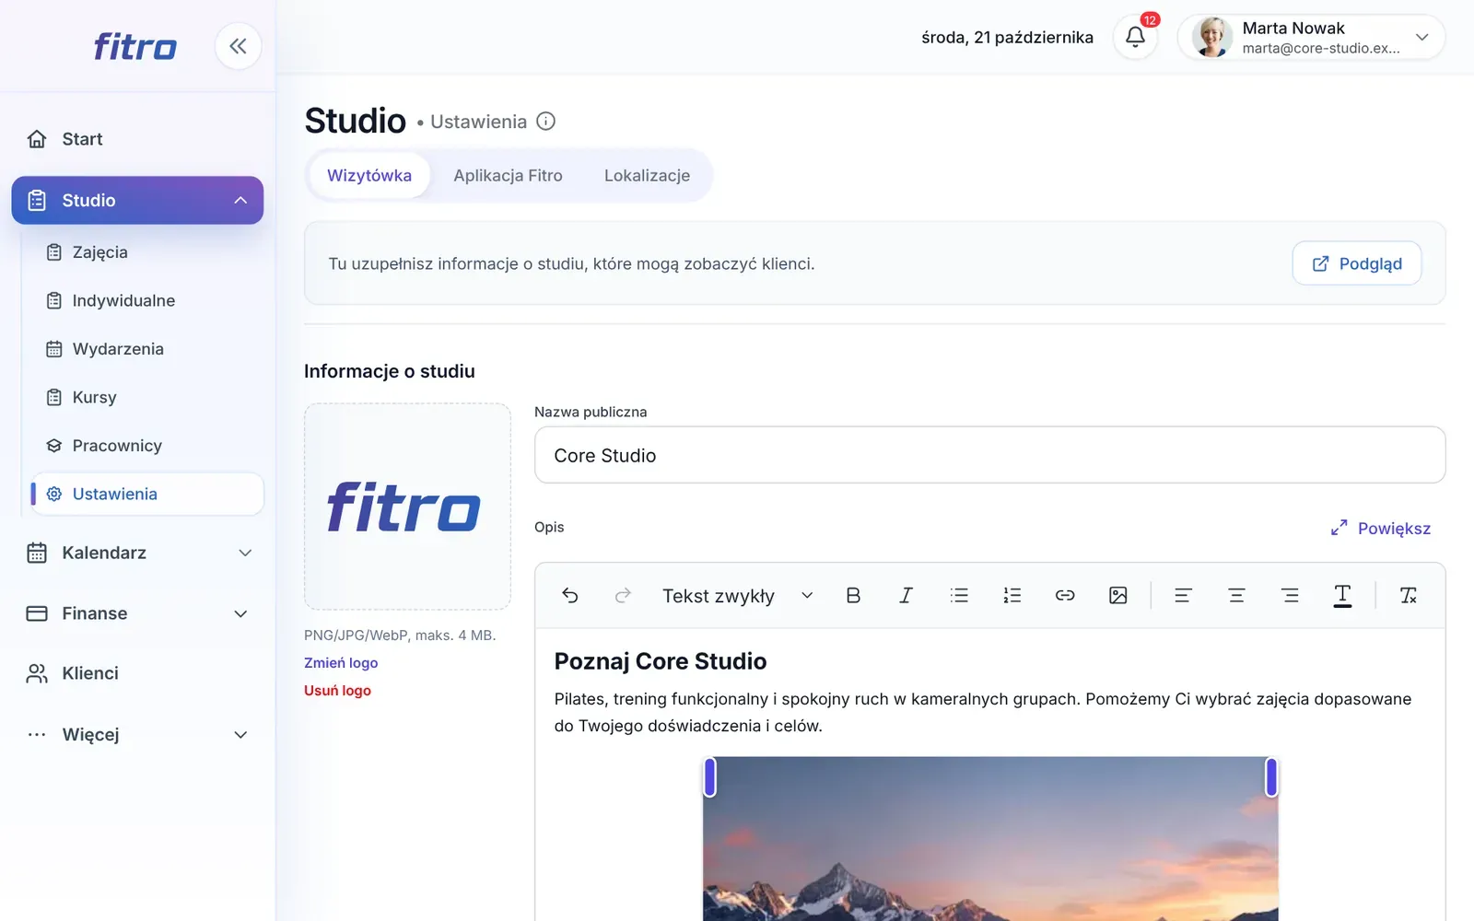Open Klienci in sidebar
This screenshot has width=1474, height=921.
click(x=137, y=673)
